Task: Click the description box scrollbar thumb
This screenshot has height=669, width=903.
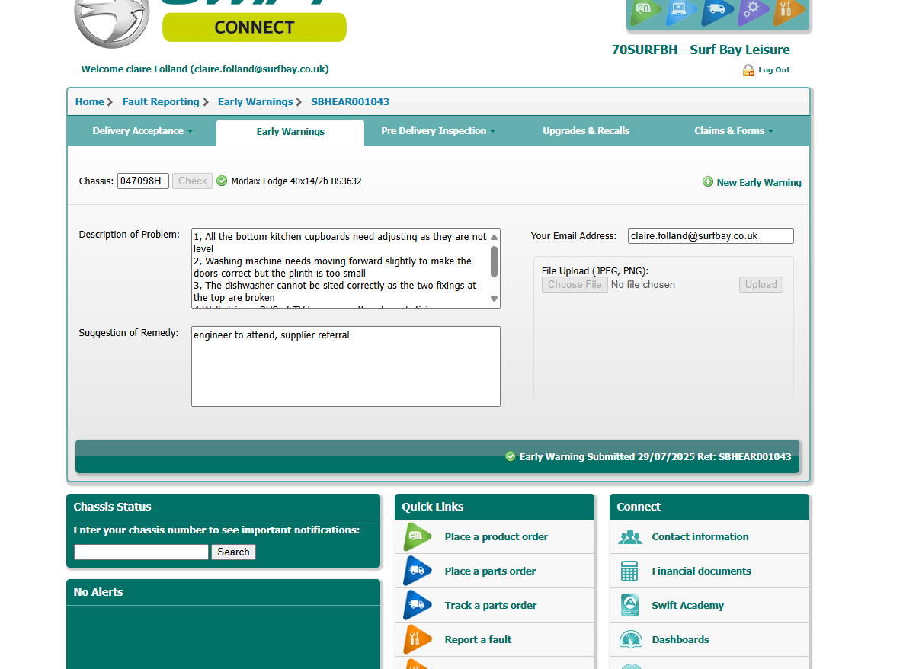Action: point(494,261)
